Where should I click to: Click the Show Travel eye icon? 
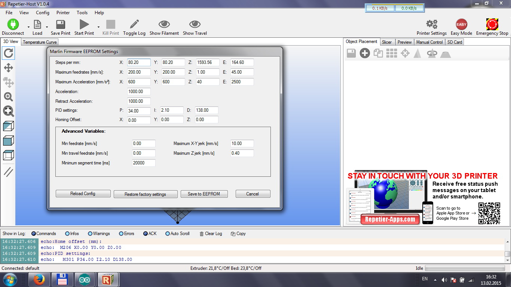pos(195,24)
